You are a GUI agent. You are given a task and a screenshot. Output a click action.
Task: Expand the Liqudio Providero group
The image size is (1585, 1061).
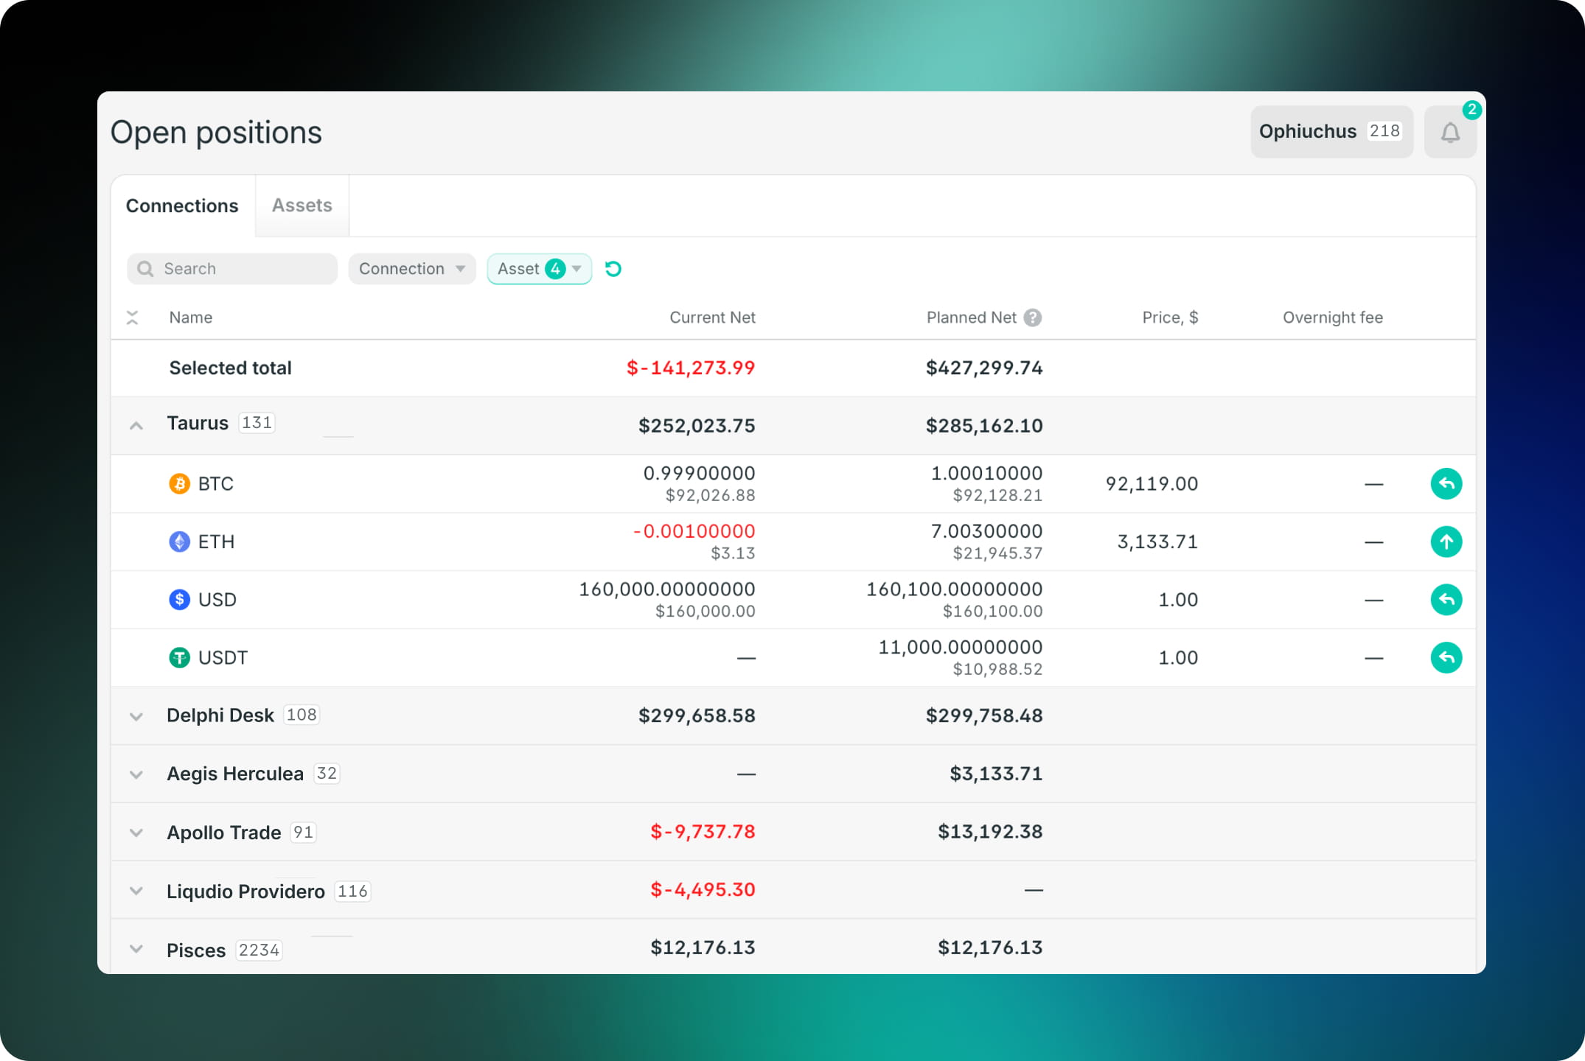[x=136, y=891]
